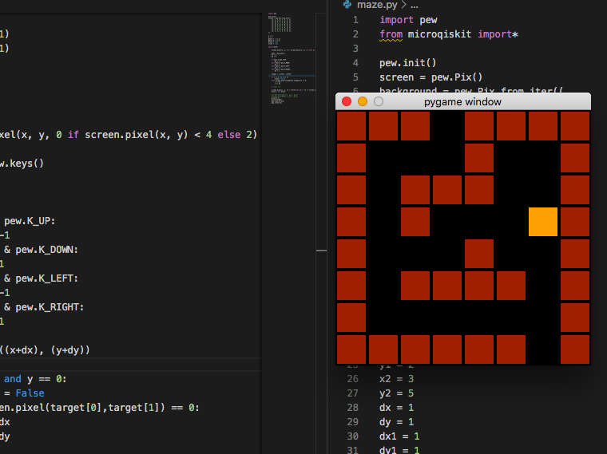Image resolution: width=607 pixels, height=454 pixels.
Task: Click the 'from microqiskit import*' line
Action: coord(449,34)
